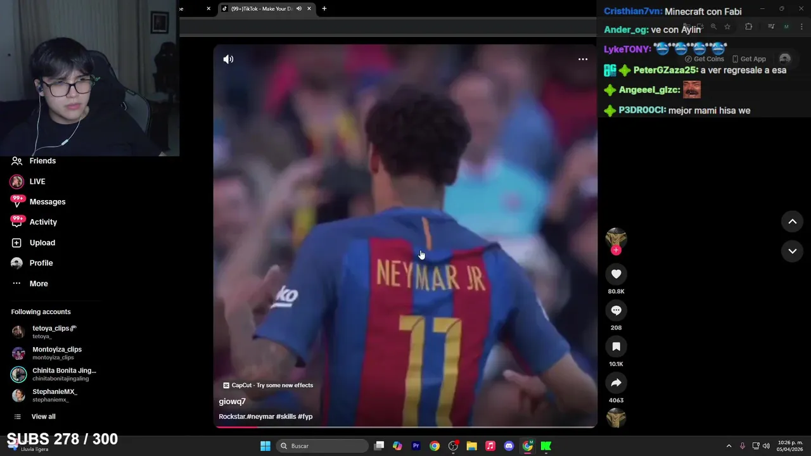Image resolution: width=811 pixels, height=456 pixels.
Task: Open Apple Music from the taskbar
Action: (490, 446)
